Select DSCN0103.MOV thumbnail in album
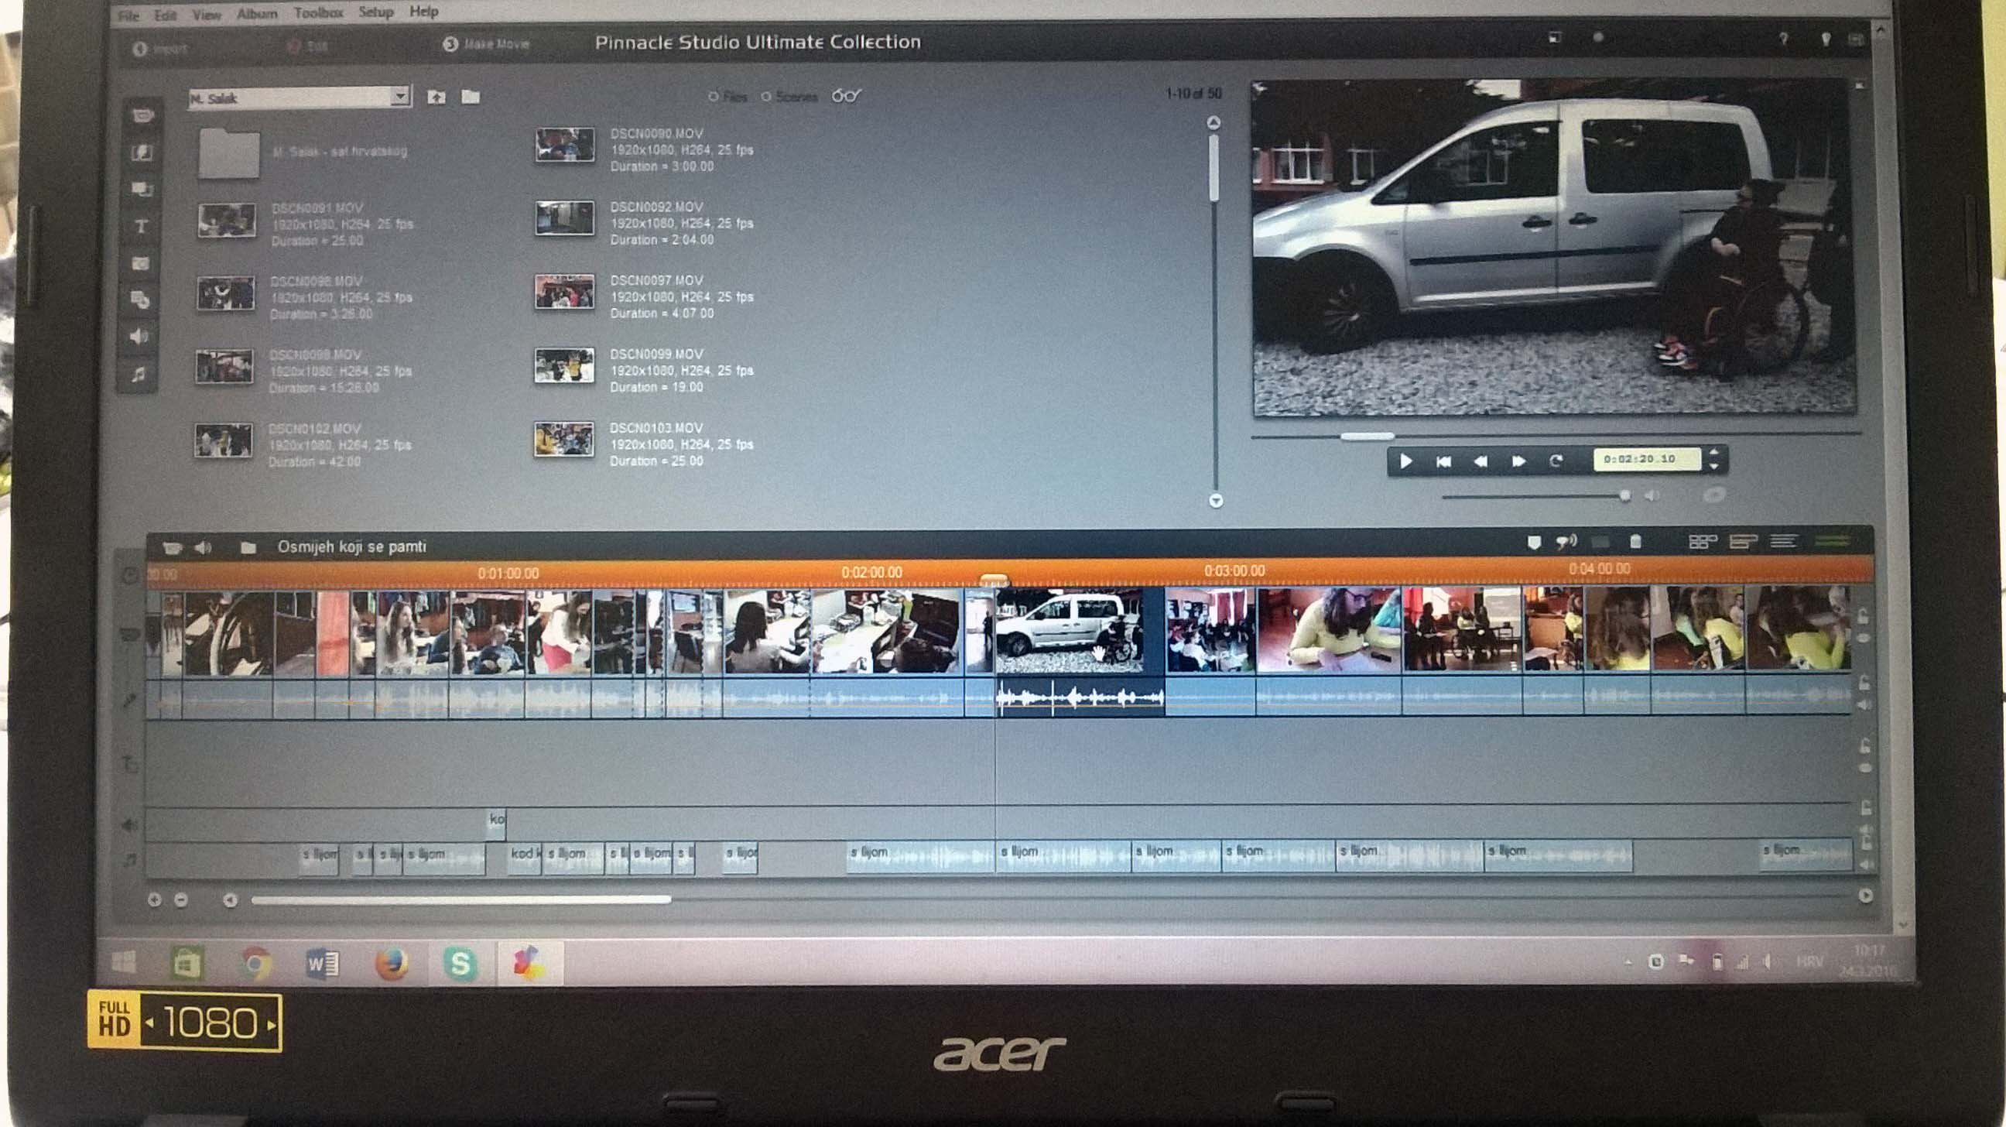 563,440
